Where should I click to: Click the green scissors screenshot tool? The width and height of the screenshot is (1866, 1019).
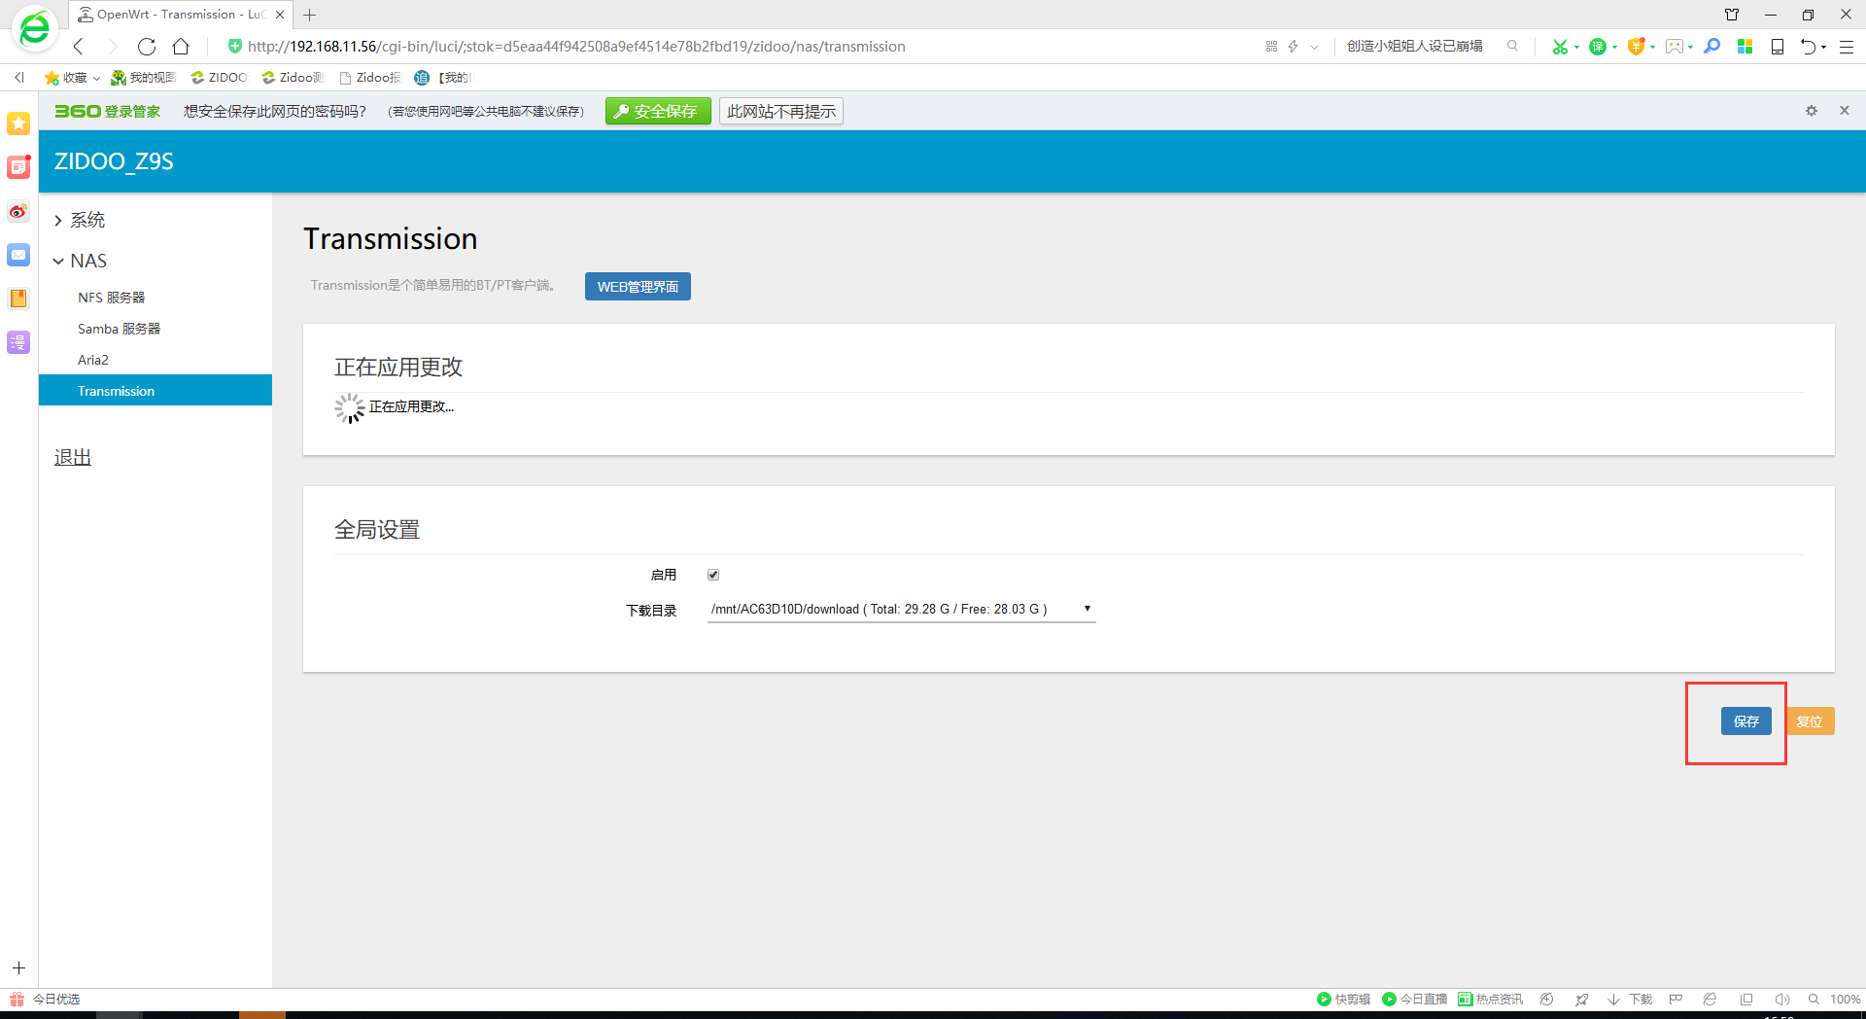click(x=1560, y=47)
